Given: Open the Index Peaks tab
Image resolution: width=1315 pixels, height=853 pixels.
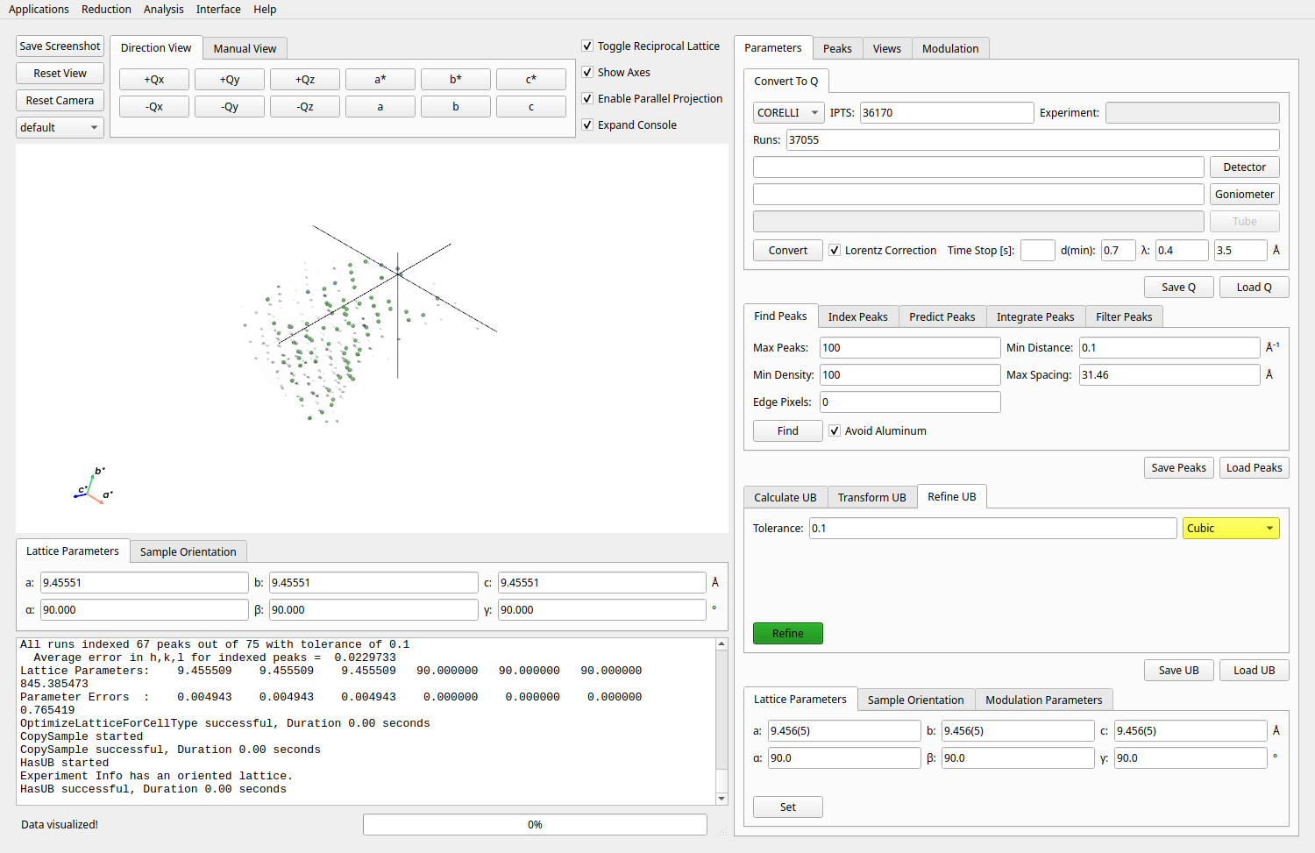Looking at the screenshot, I should coord(858,316).
